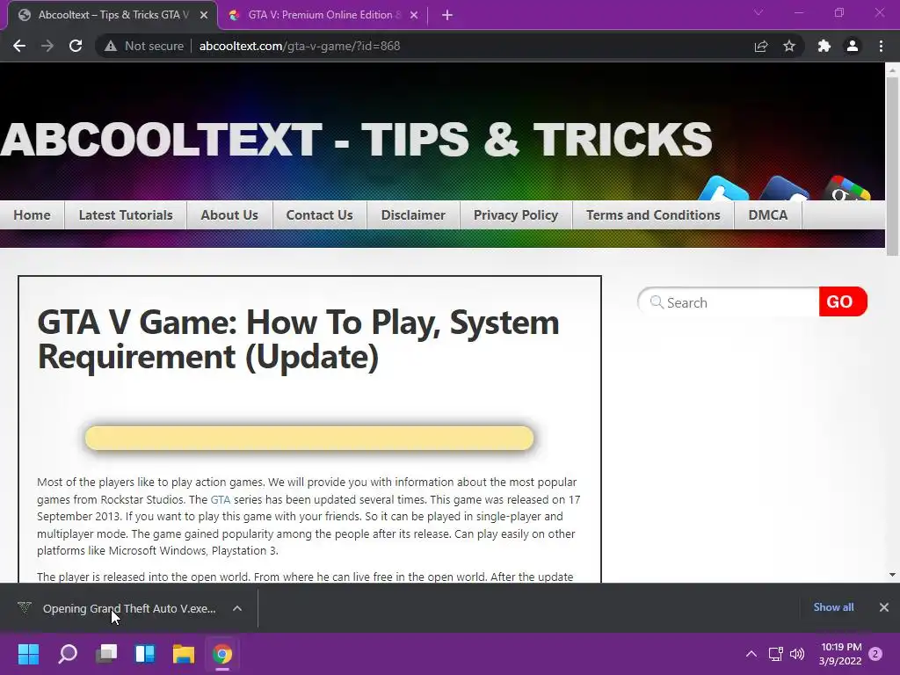Click the page vertical scrollbar thumb
Viewport: 900px width, 675px height.
point(892,166)
